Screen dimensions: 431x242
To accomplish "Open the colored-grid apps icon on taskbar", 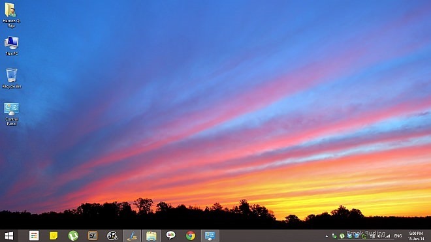I will coord(34,235).
